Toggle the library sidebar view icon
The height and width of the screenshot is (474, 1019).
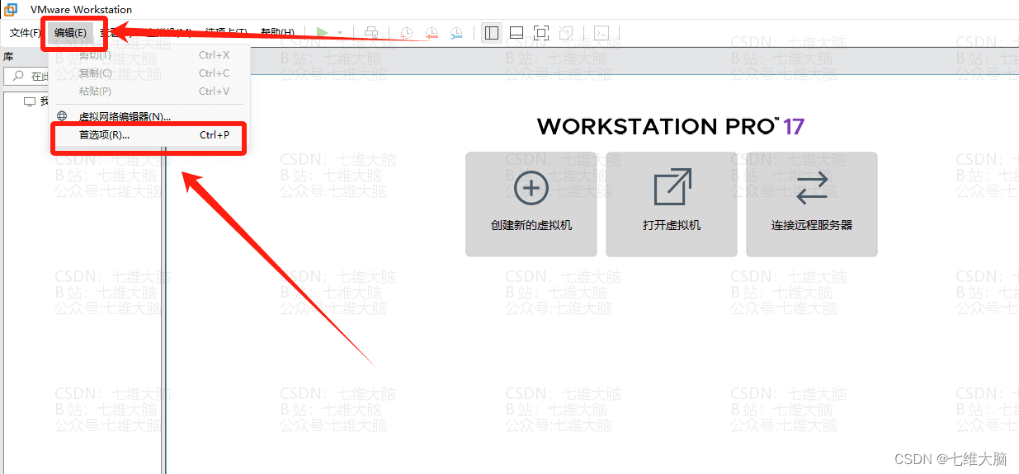[492, 33]
